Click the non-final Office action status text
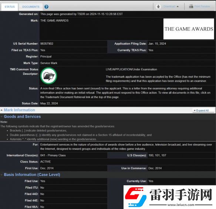The width and height of the screenshot is (216, 209). tap(125, 93)
